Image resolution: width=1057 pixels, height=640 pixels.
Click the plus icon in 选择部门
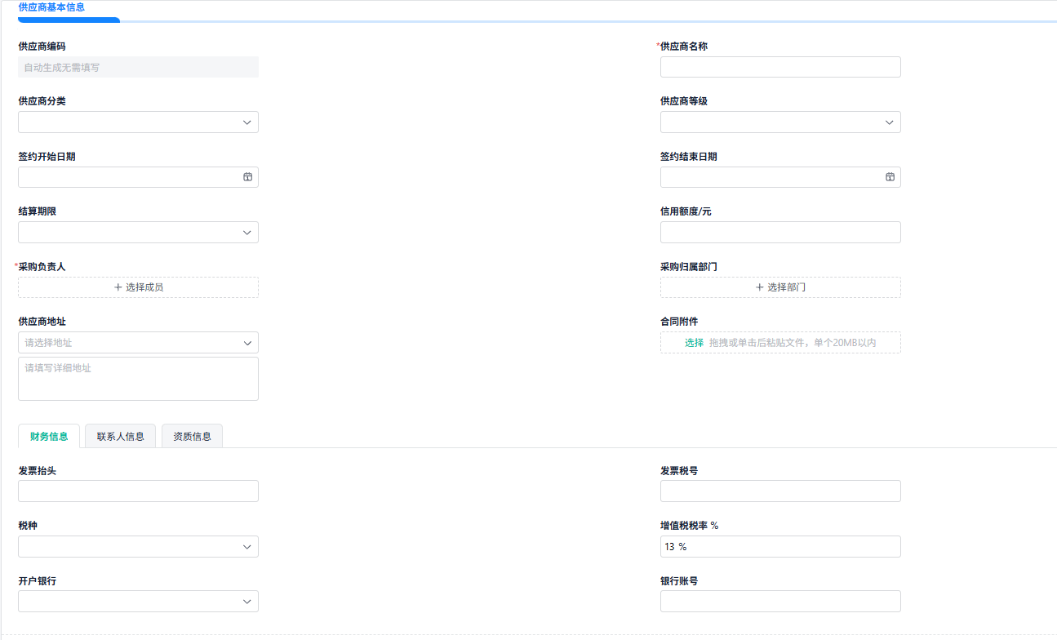pos(760,287)
